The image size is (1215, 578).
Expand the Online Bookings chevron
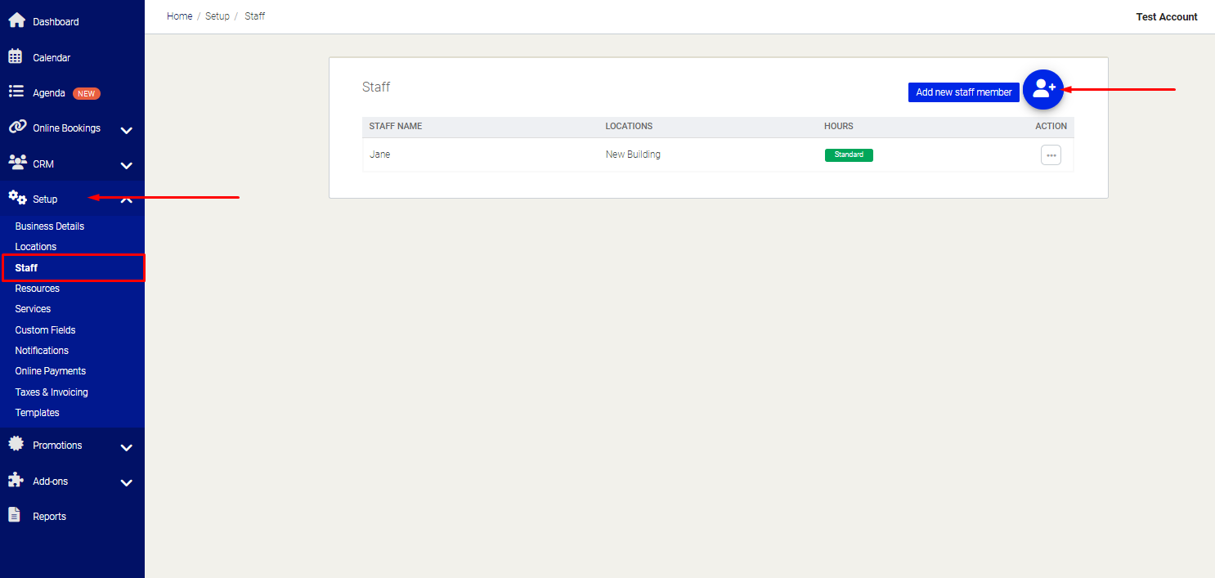click(x=127, y=130)
